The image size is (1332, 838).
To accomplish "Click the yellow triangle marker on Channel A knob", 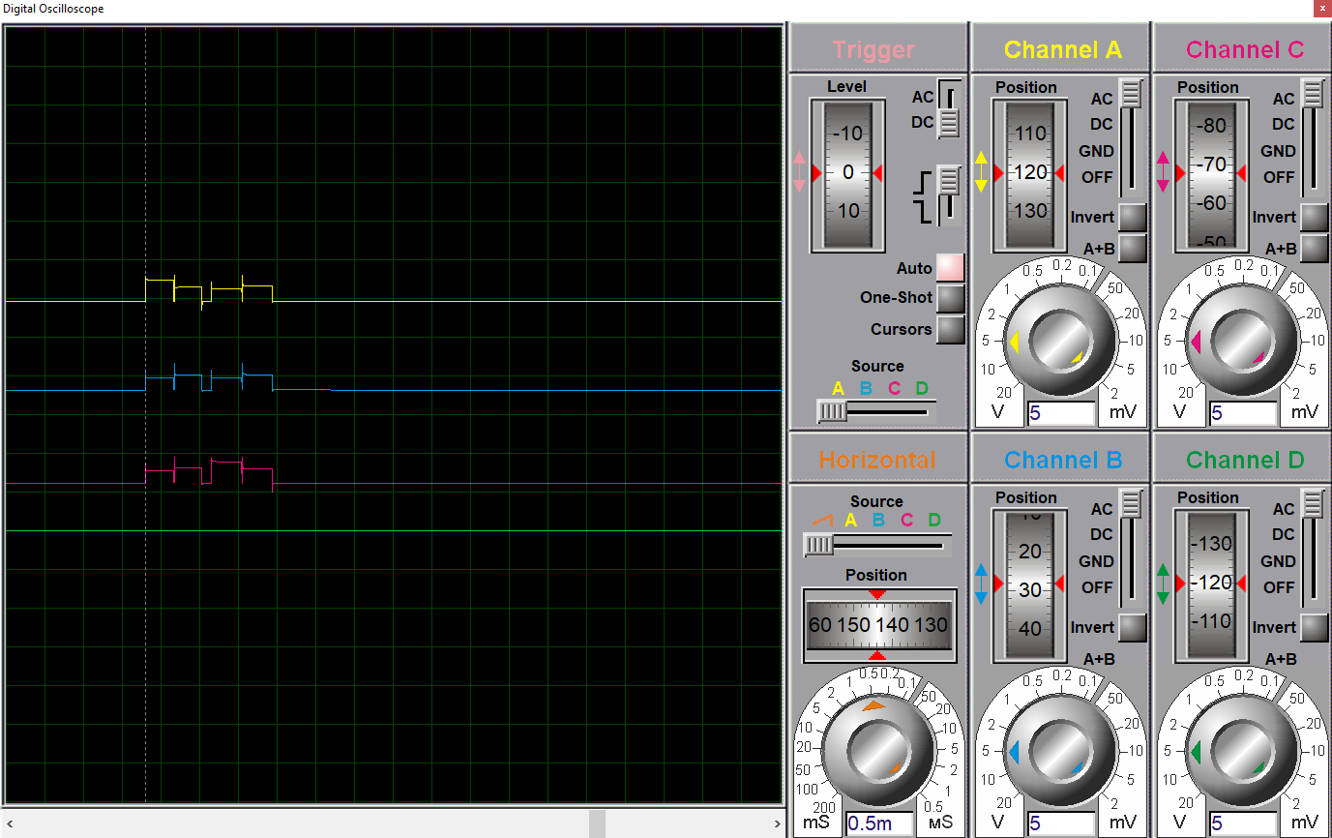I will click(x=1014, y=342).
